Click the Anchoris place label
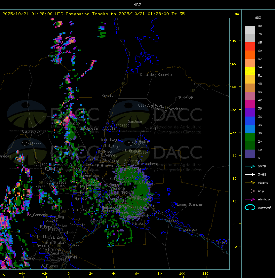275x278 pixels. pos(77,225)
